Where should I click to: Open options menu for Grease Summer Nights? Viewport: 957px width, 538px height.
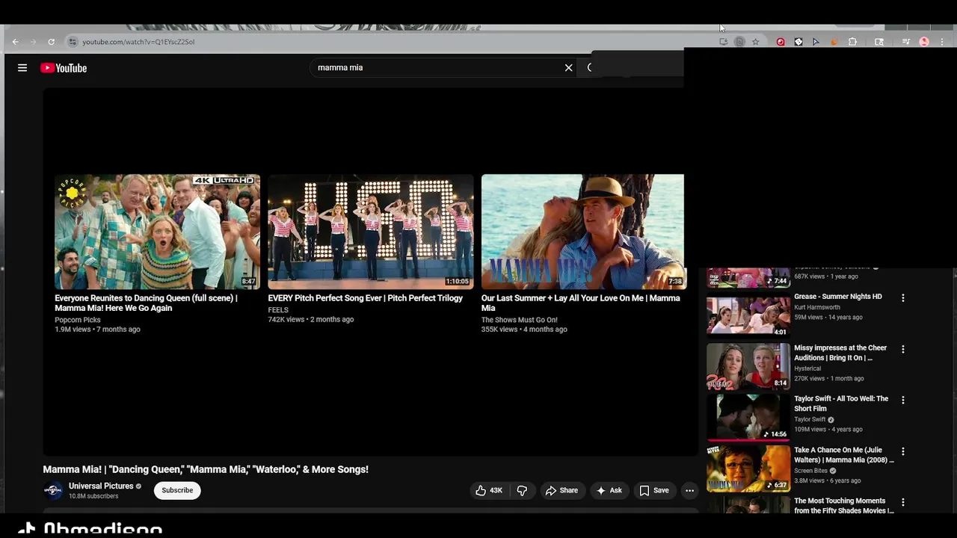902,297
